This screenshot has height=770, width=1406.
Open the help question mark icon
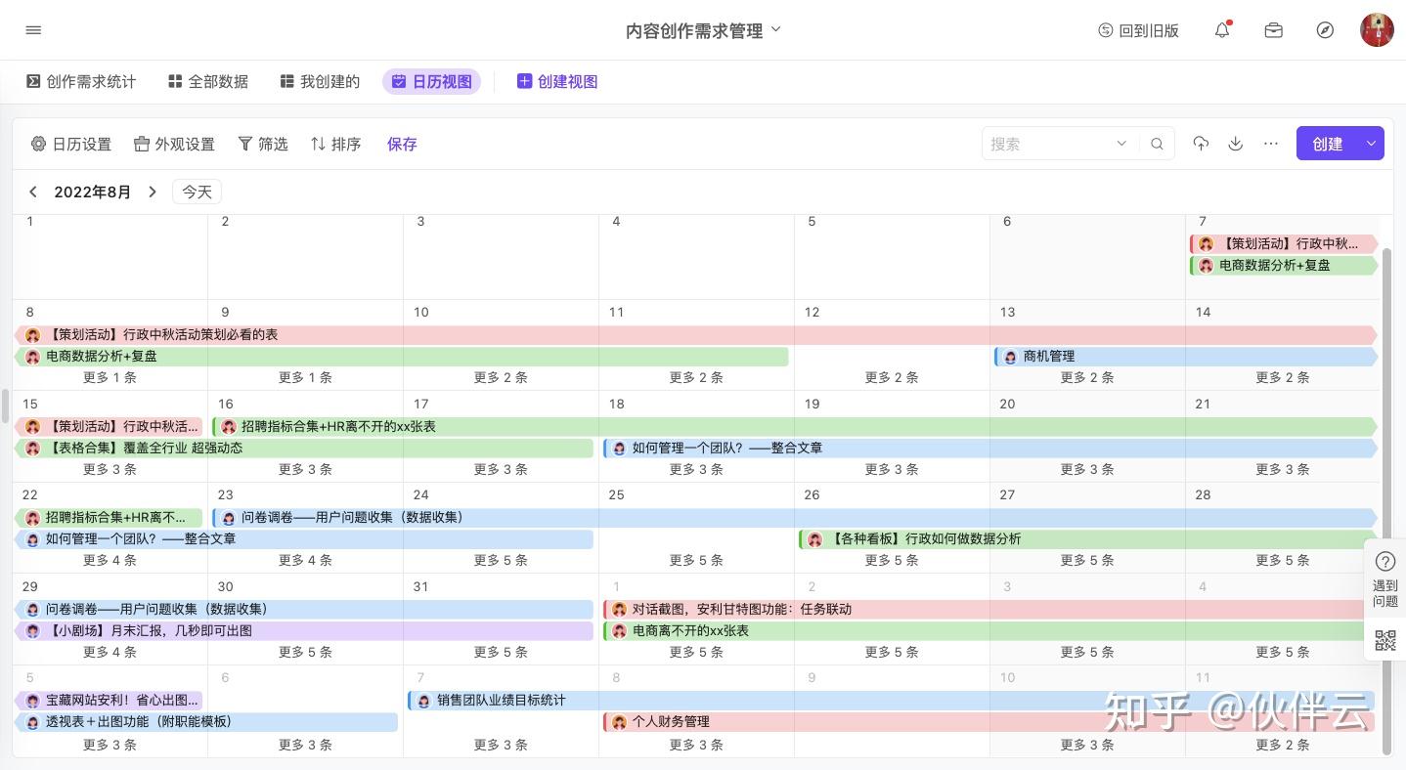1385,561
